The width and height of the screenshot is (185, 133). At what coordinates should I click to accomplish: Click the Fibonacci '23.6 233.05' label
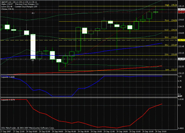[x=171, y=54]
